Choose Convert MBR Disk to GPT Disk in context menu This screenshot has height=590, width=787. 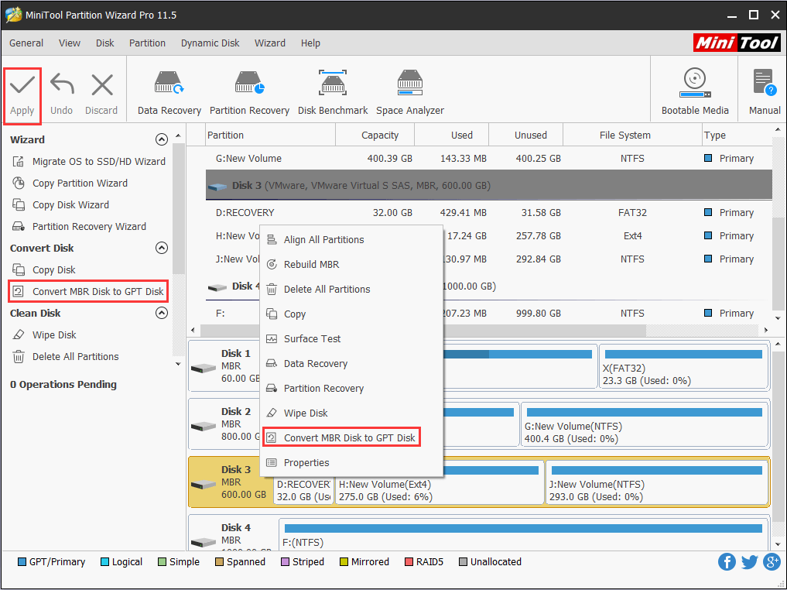pyautogui.click(x=341, y=438)
